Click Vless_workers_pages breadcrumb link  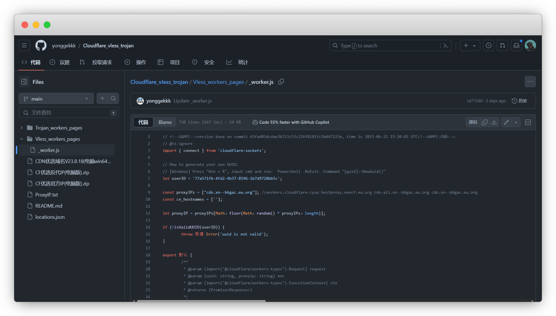click(x=218, y=82)
